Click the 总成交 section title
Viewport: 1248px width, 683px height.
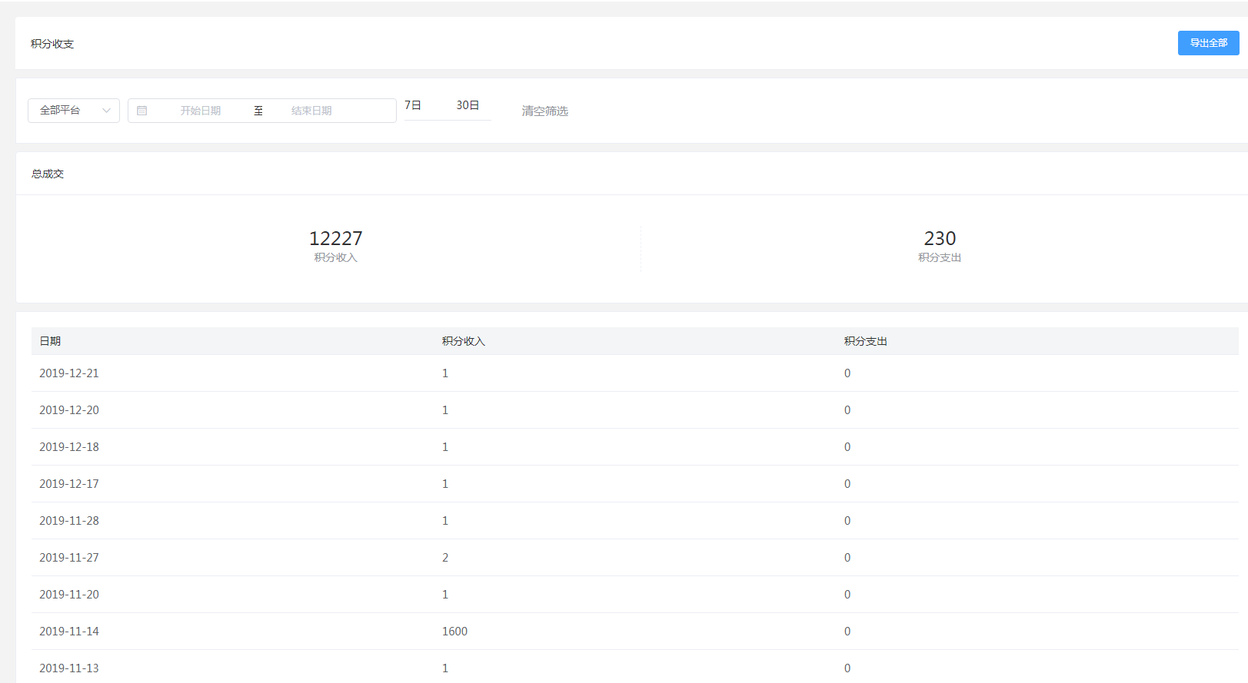coord(48,174)
